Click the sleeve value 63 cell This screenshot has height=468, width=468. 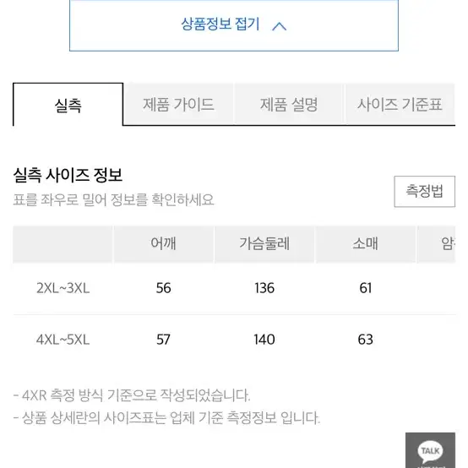[x=365, y=340]
